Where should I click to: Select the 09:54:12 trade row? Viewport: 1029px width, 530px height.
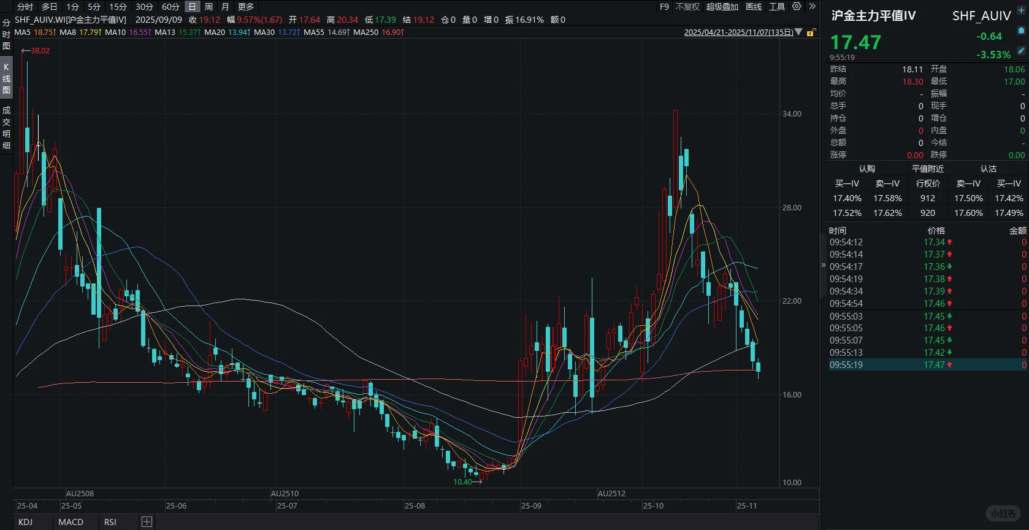[928, 242]
